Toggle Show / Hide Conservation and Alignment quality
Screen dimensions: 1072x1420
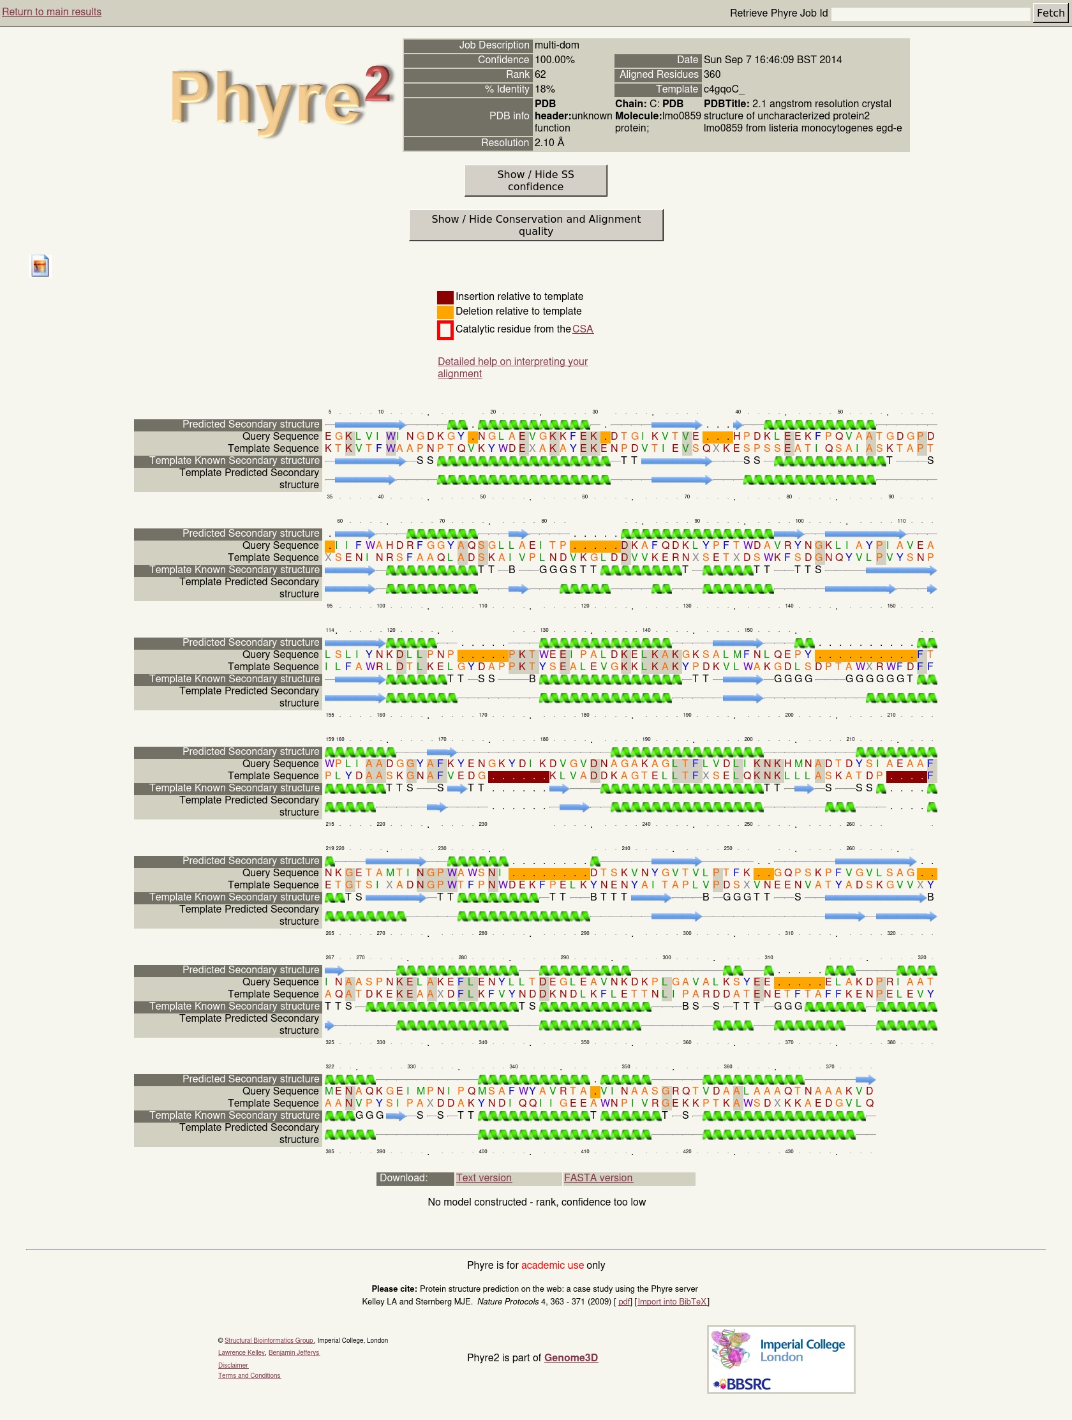tap(535, 225)
